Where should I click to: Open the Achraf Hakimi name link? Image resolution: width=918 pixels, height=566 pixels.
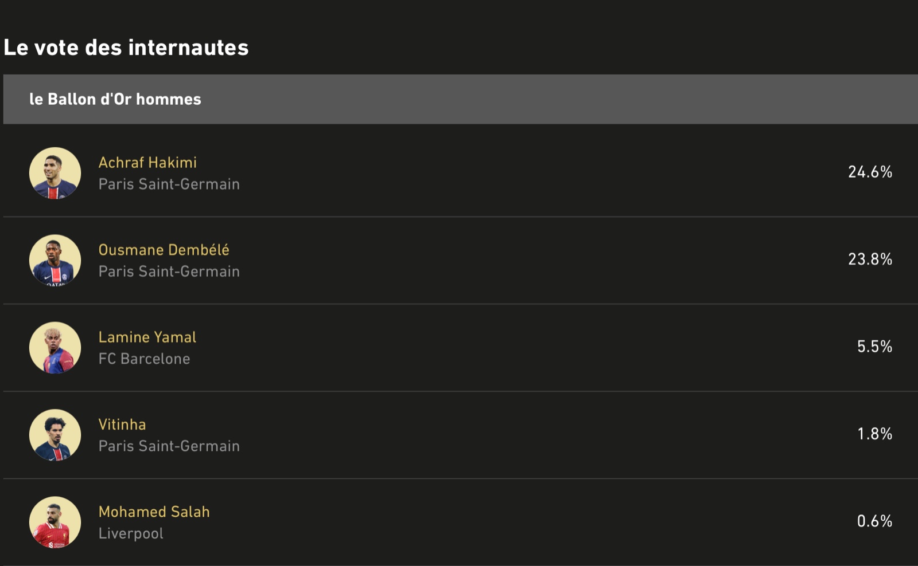[147, 163]
